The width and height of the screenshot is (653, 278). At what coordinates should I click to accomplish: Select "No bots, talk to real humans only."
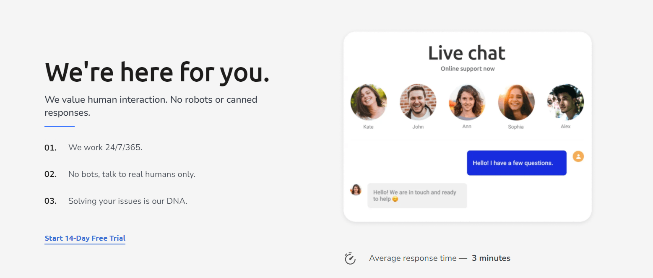tap(132, 174)
